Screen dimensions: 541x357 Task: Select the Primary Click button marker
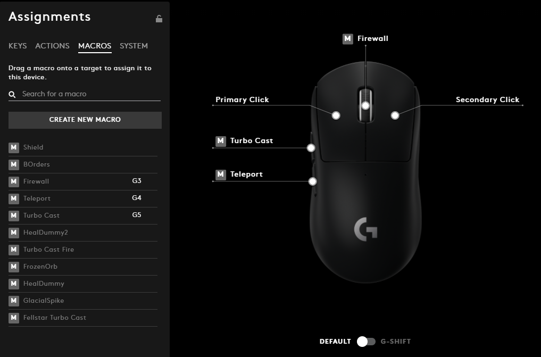point(336,115)
